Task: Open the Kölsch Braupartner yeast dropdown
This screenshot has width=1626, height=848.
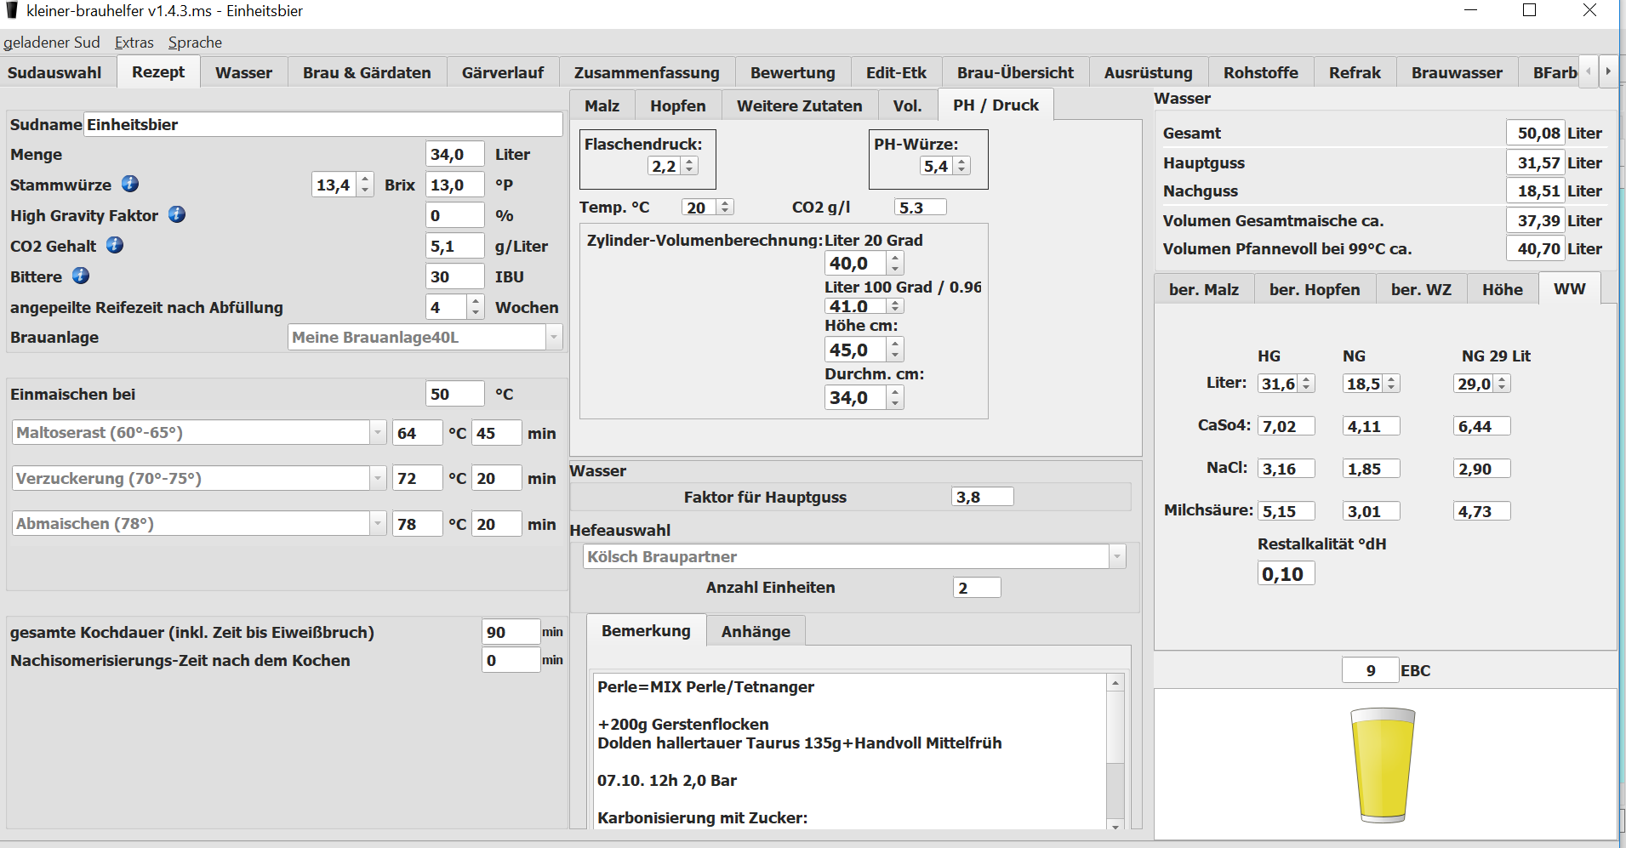Action: (1116, 557)
